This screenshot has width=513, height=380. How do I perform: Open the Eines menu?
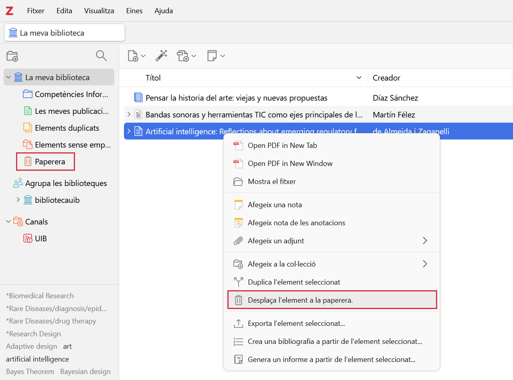click(x=134, y=11)
